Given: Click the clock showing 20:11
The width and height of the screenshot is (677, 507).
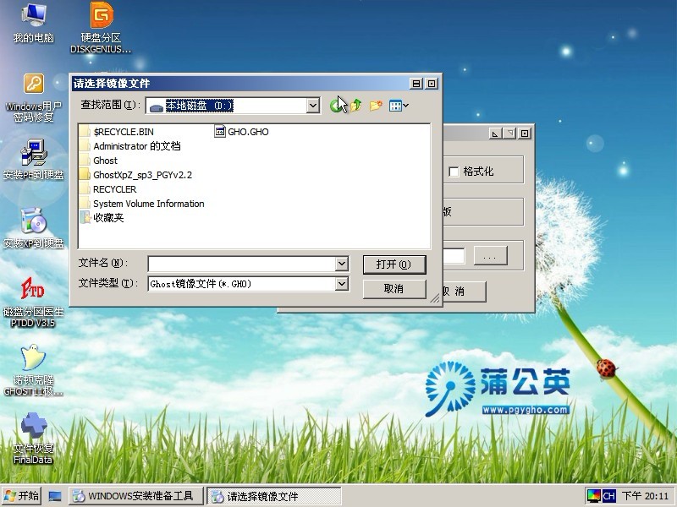Looking at the screenshot, I should click(646, 496).
